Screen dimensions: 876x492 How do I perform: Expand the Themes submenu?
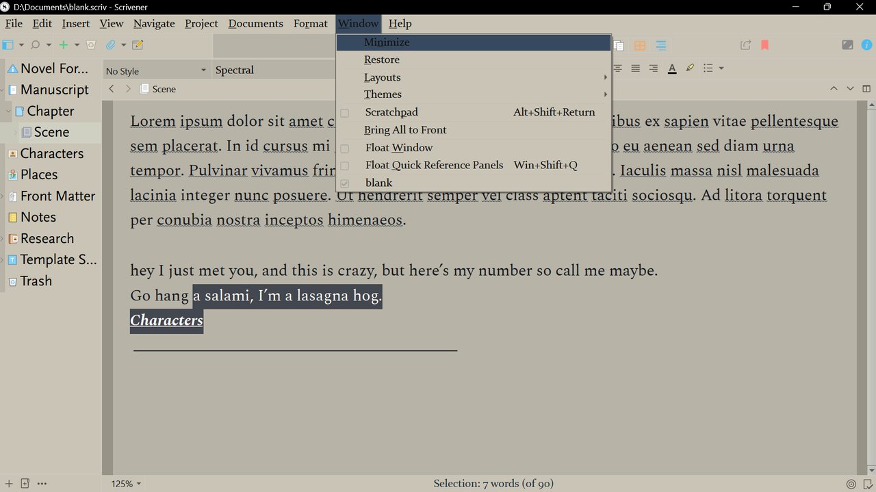(x=473, y=94)
